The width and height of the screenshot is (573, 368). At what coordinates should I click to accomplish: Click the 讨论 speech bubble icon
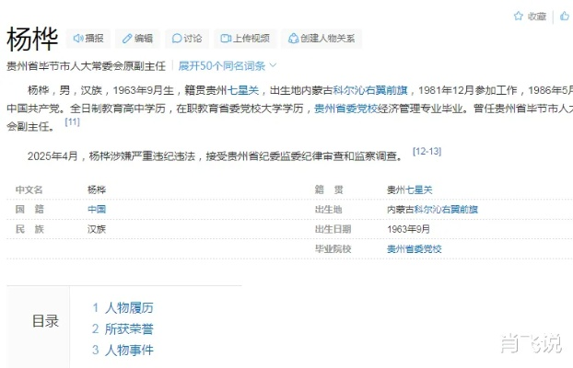(x=177, y=39)
